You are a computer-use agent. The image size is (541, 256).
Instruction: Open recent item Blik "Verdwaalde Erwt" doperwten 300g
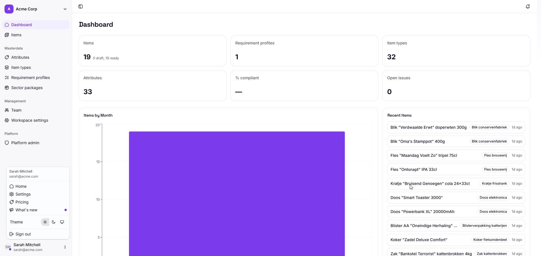tap(456, 127)
